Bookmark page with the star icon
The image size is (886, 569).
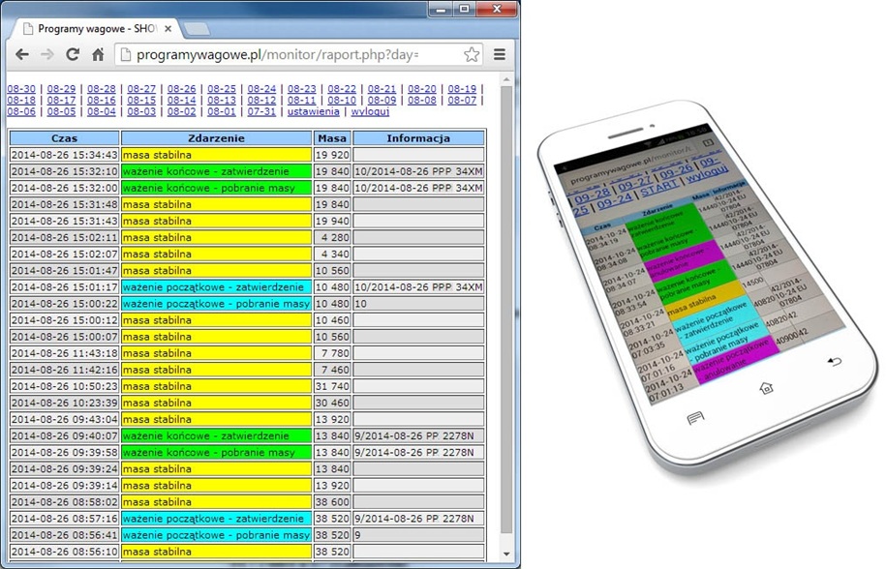point(472,55)
